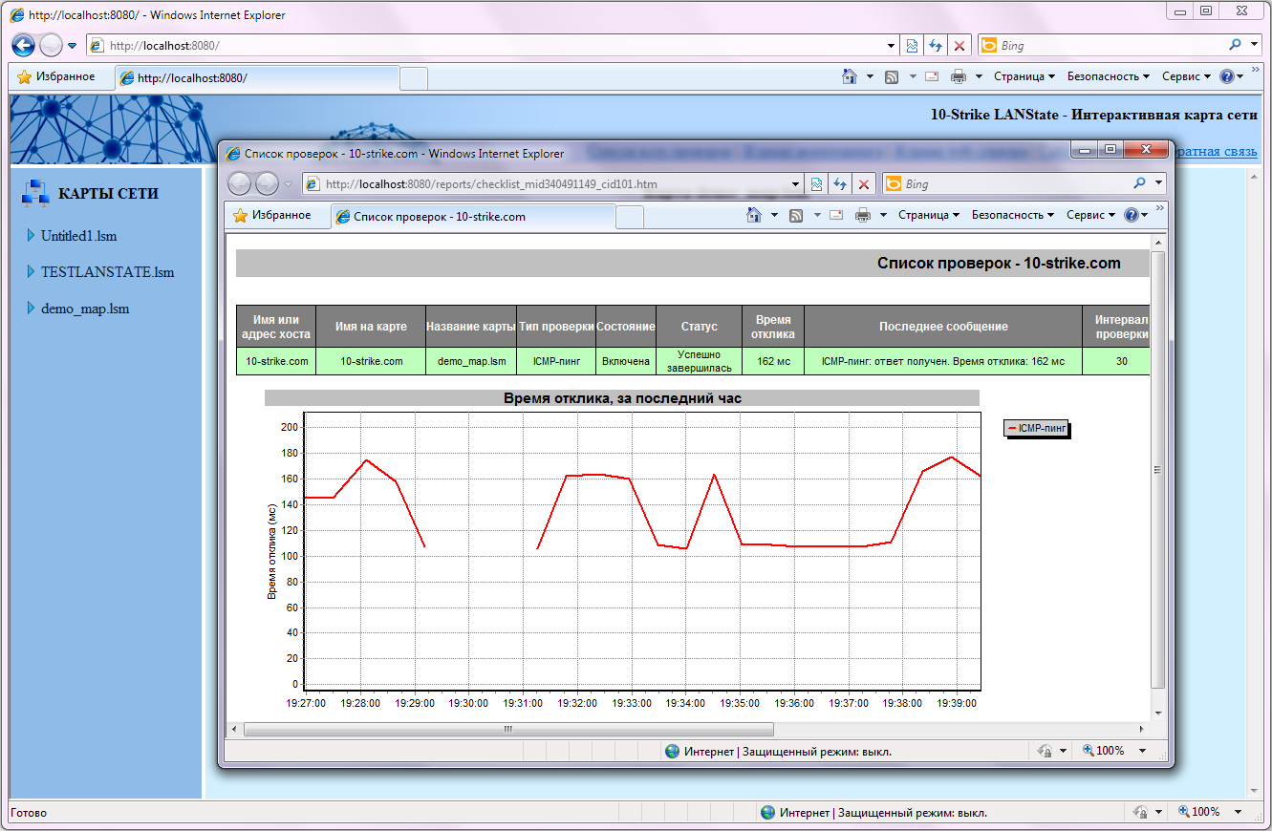1272x831 pixels.
Task: Open Страница menu in main window
Action: click(1024, 76)
